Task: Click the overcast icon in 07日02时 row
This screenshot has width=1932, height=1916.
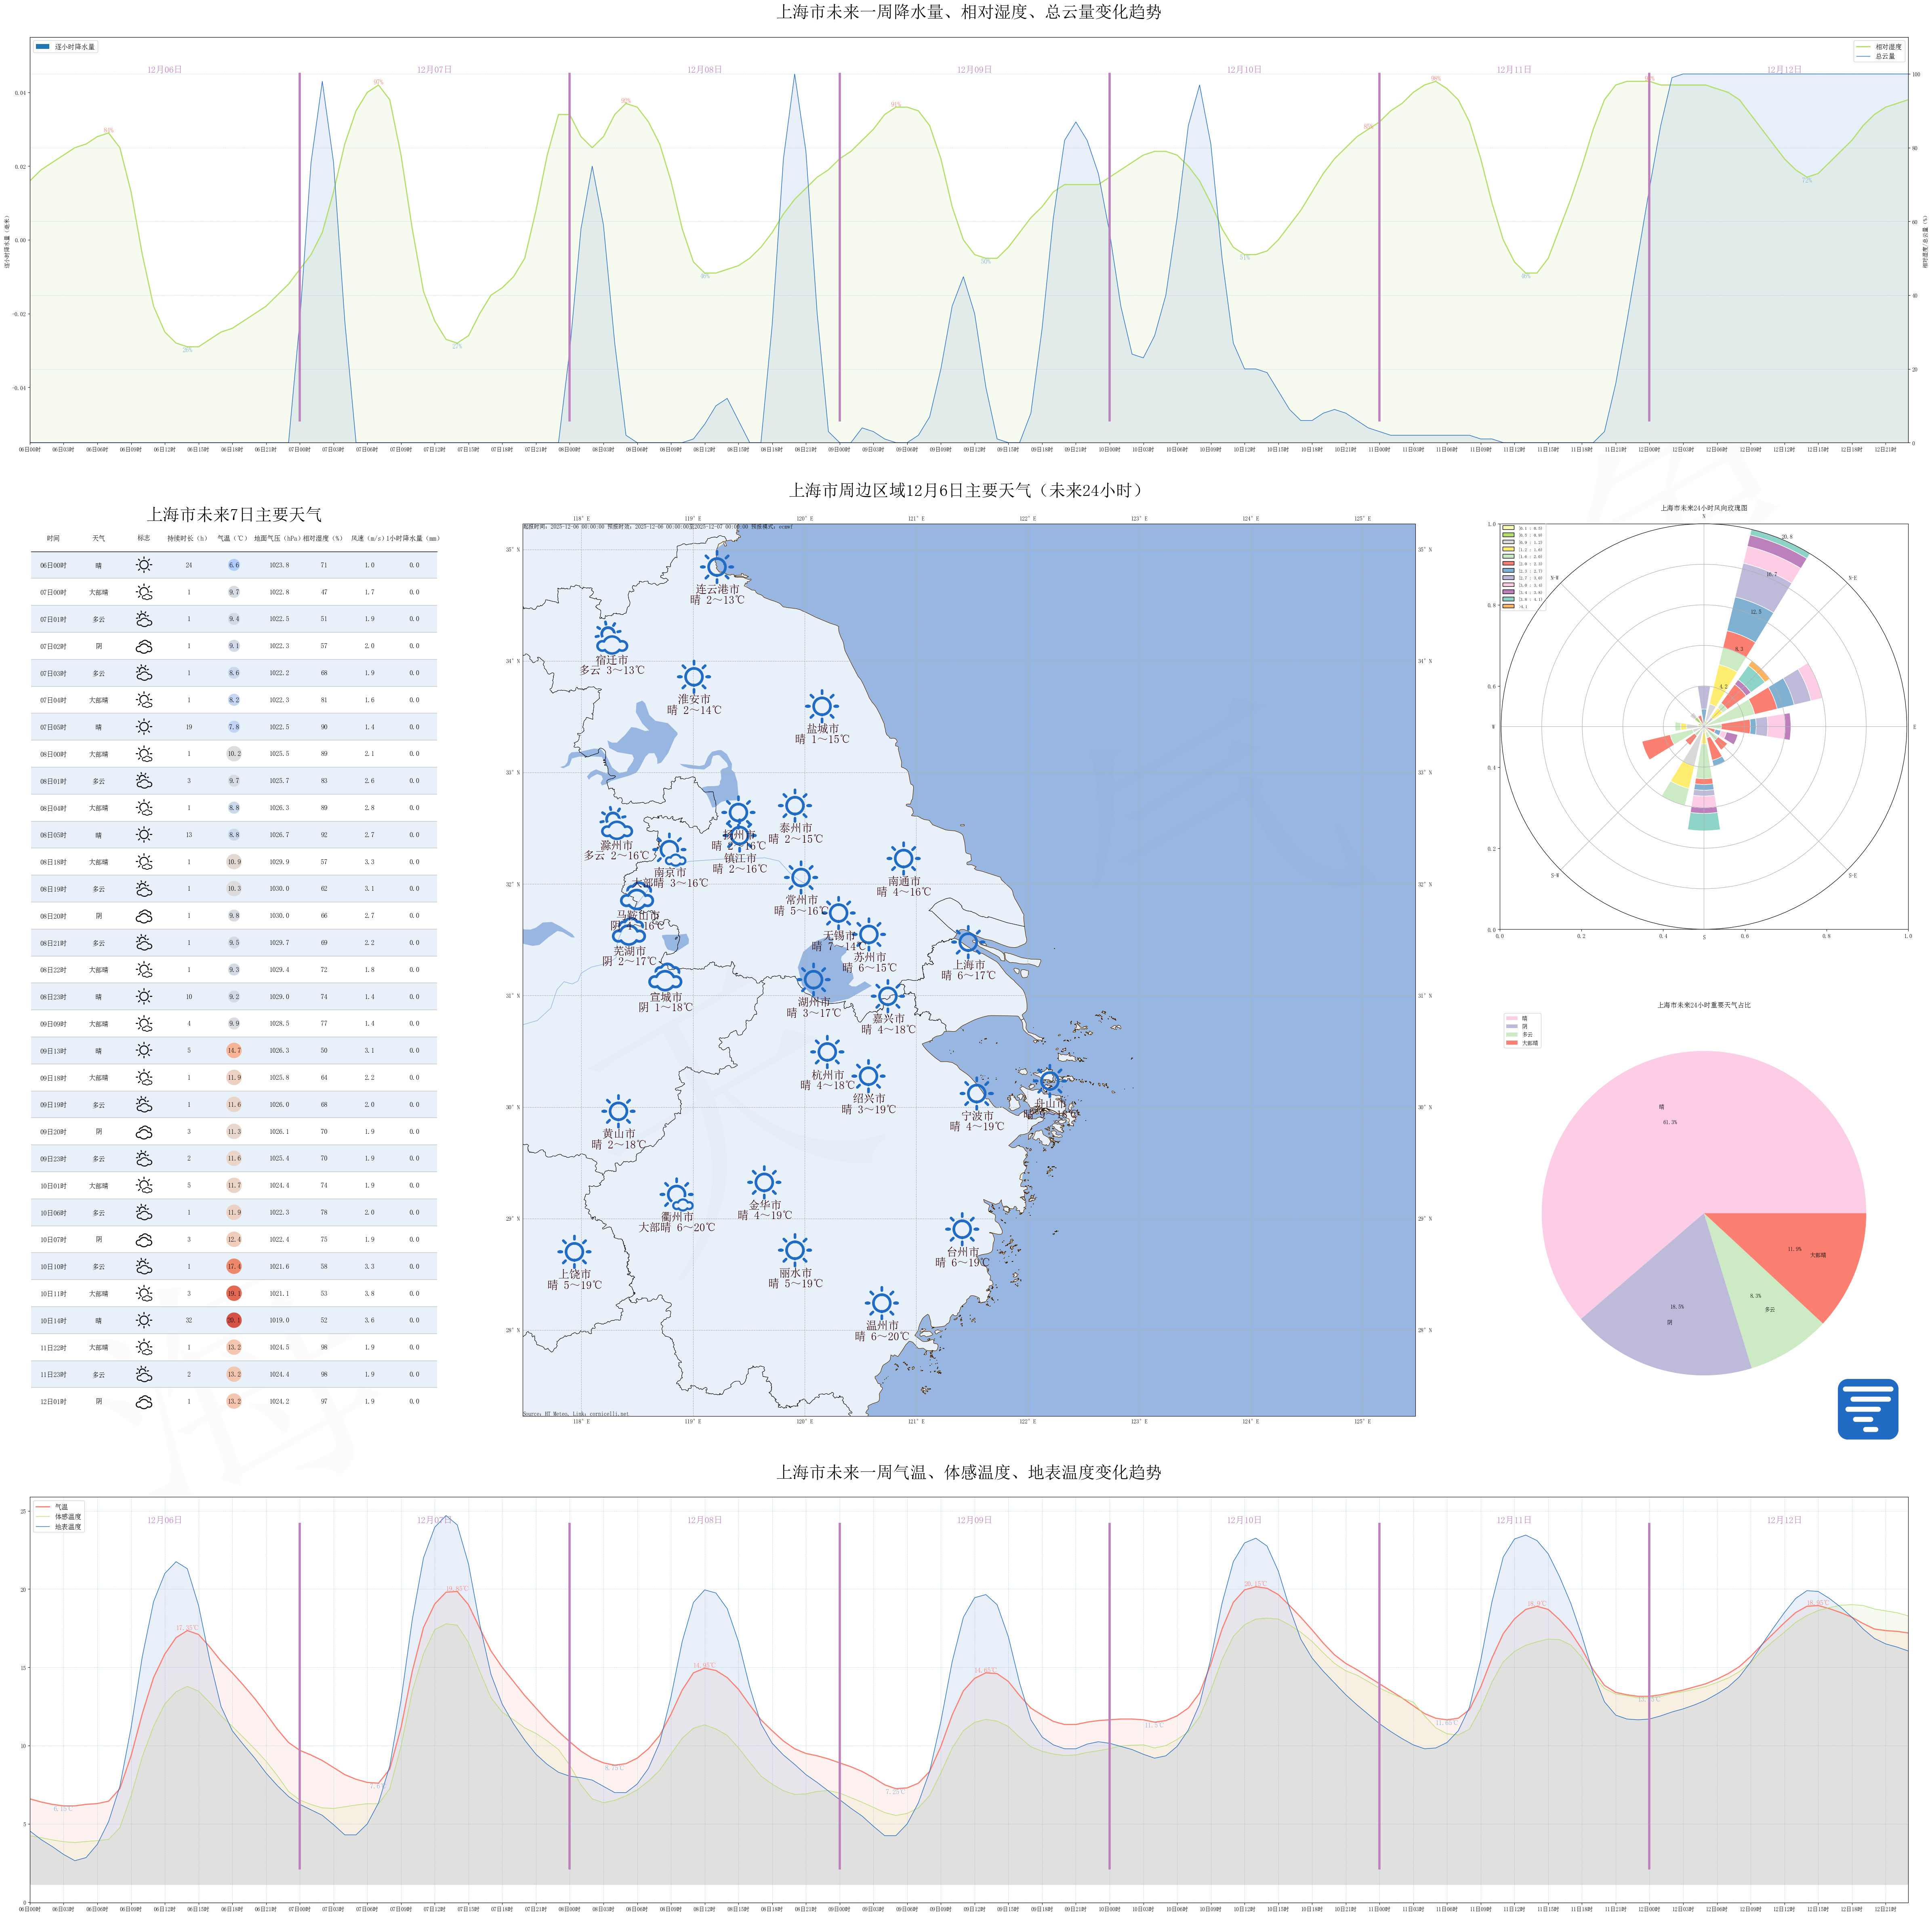Action: [144, 646]
